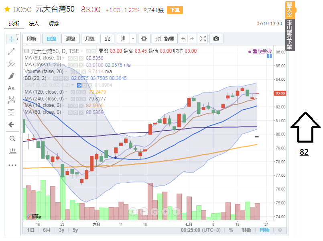Select the crosshair cursor tool
323x241 pixels.
click(x=11, y=39)
